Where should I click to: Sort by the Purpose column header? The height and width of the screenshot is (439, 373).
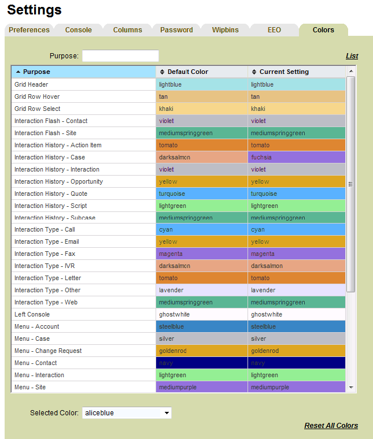coord(83,72)
